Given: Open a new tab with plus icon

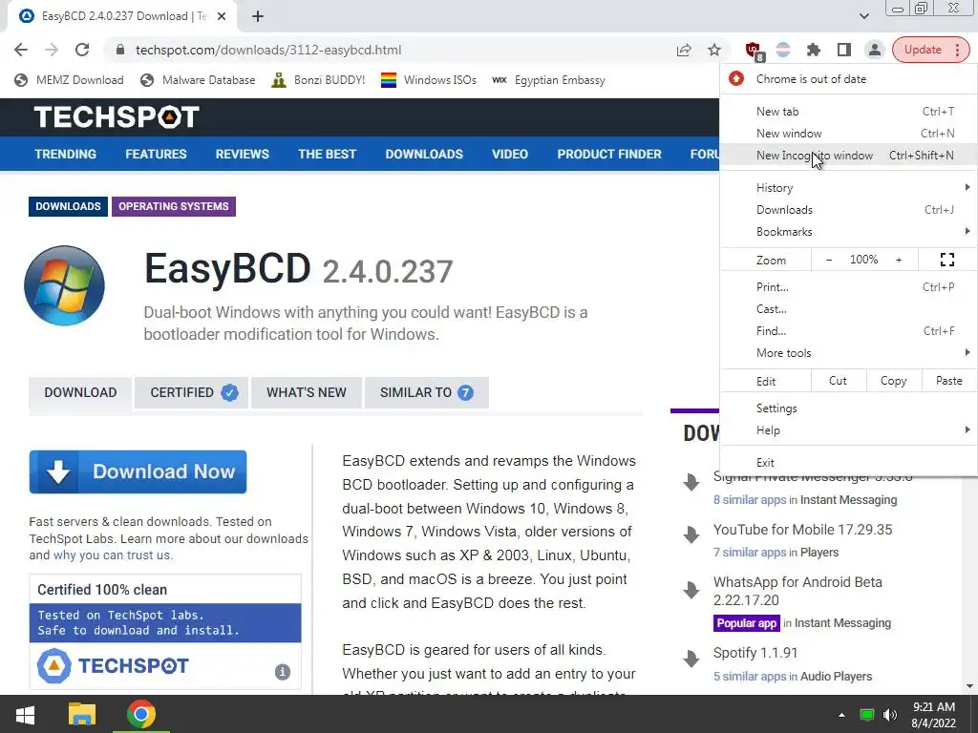Looking at the screenshot, I should 258,16.
